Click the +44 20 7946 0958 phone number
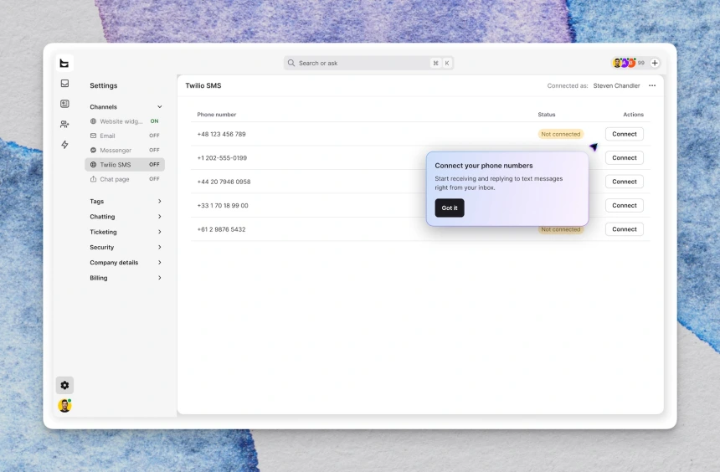Image resolution: width=720 pixels, height=472 pixels. click(224, 182)
